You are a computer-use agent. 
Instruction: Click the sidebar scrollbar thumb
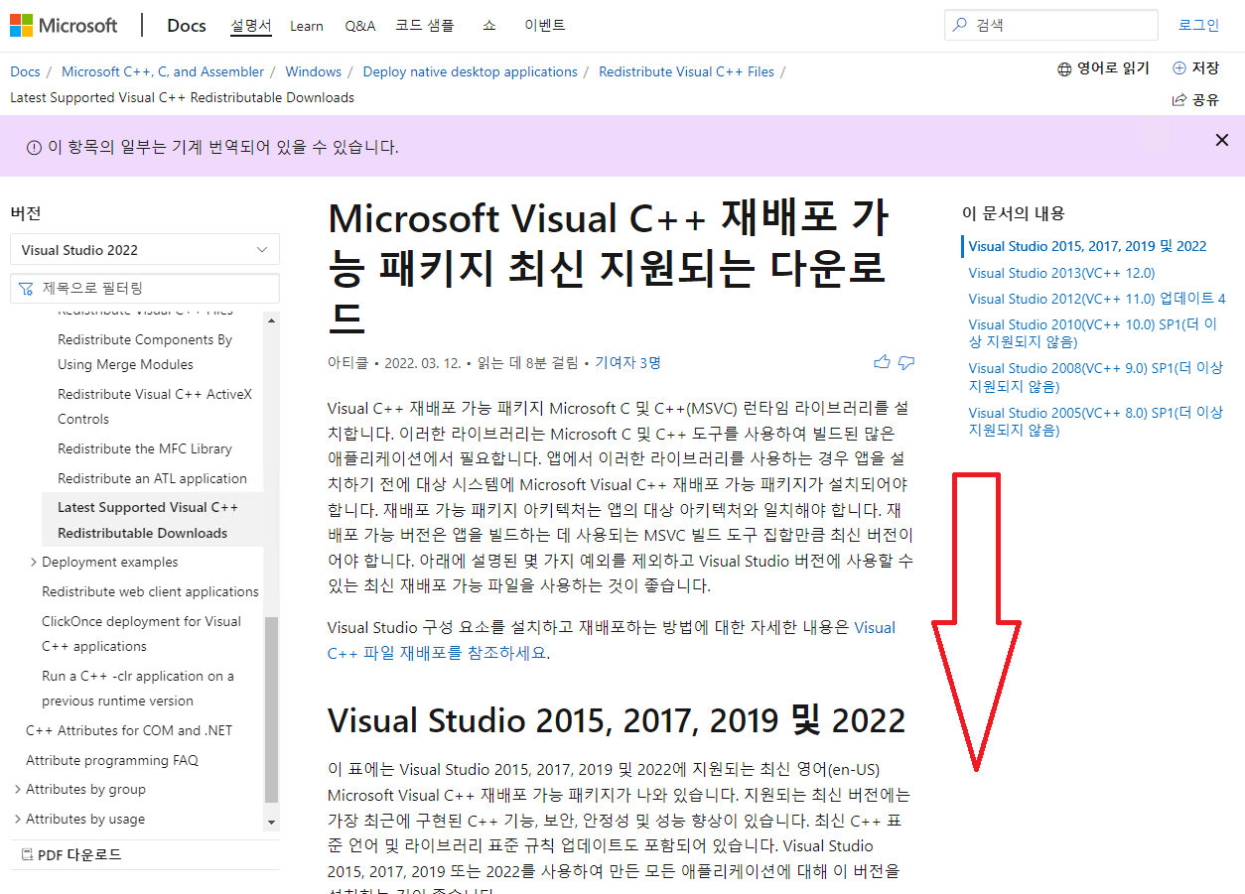click(x=272, y=708)
